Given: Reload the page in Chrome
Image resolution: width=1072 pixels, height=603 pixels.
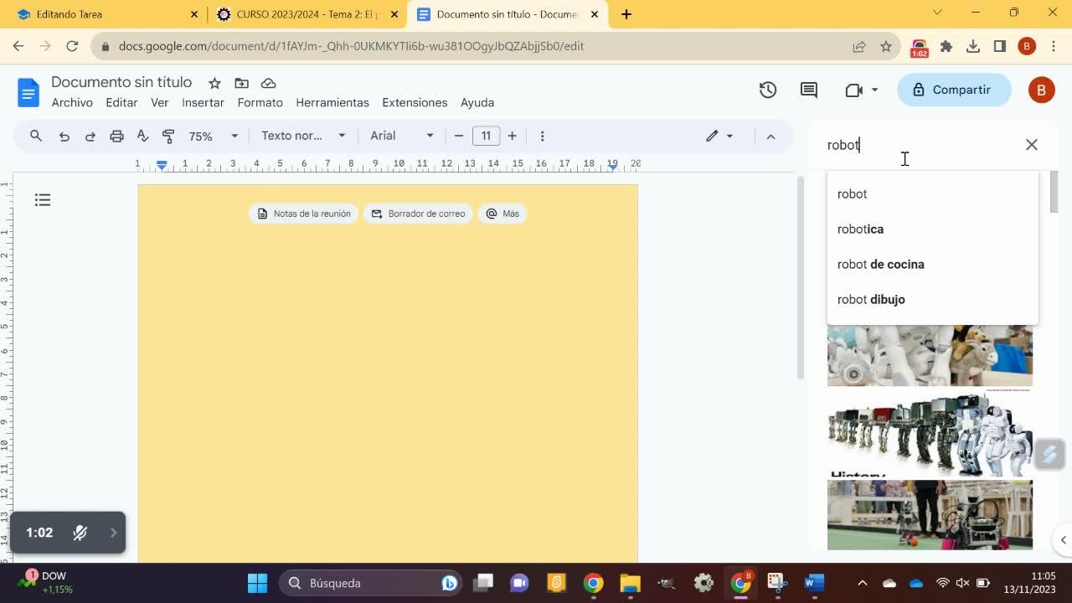Looking at the screenshot, I should coord(72,46).
